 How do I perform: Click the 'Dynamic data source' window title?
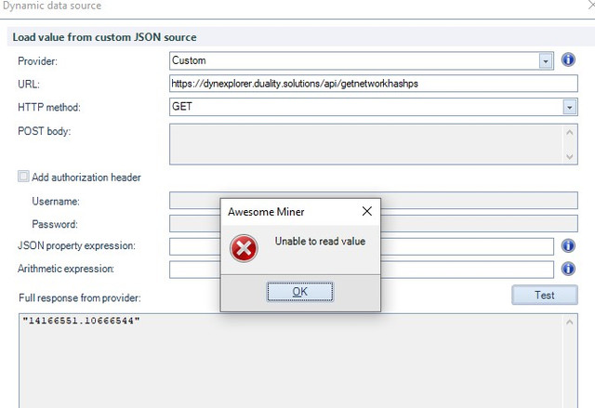pos(52,6)
